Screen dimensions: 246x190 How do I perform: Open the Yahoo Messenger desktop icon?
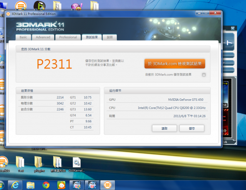point(76,6)
